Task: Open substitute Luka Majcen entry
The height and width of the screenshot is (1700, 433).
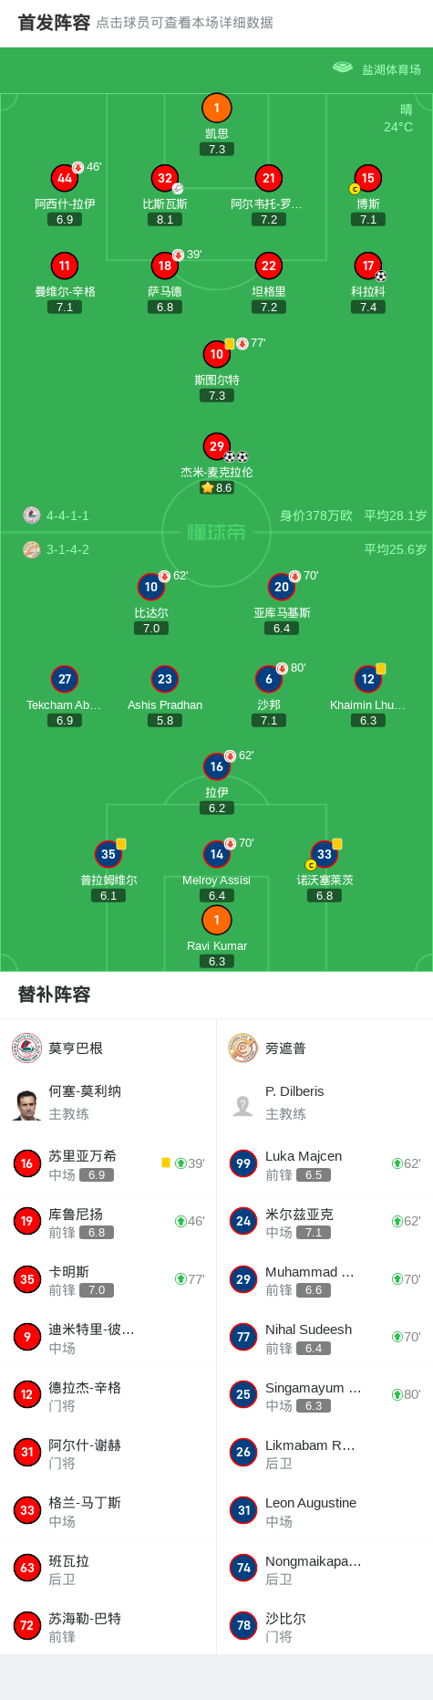Action: [325, 1164]
